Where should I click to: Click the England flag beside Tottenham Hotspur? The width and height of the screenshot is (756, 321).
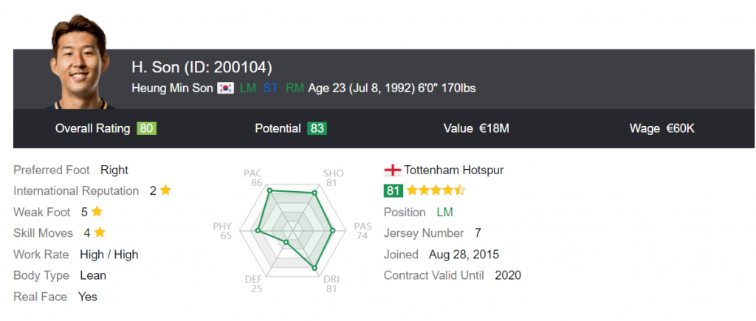pos(392,170)
